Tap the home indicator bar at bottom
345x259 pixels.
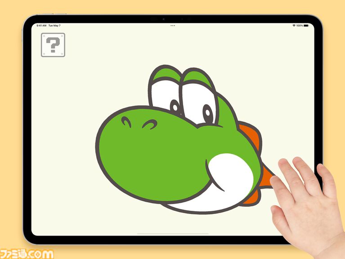pos(173,233)
